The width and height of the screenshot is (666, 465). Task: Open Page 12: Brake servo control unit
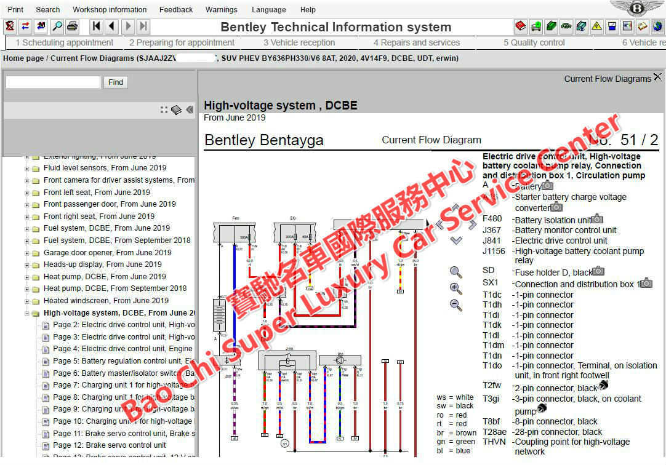coord(110,445)
